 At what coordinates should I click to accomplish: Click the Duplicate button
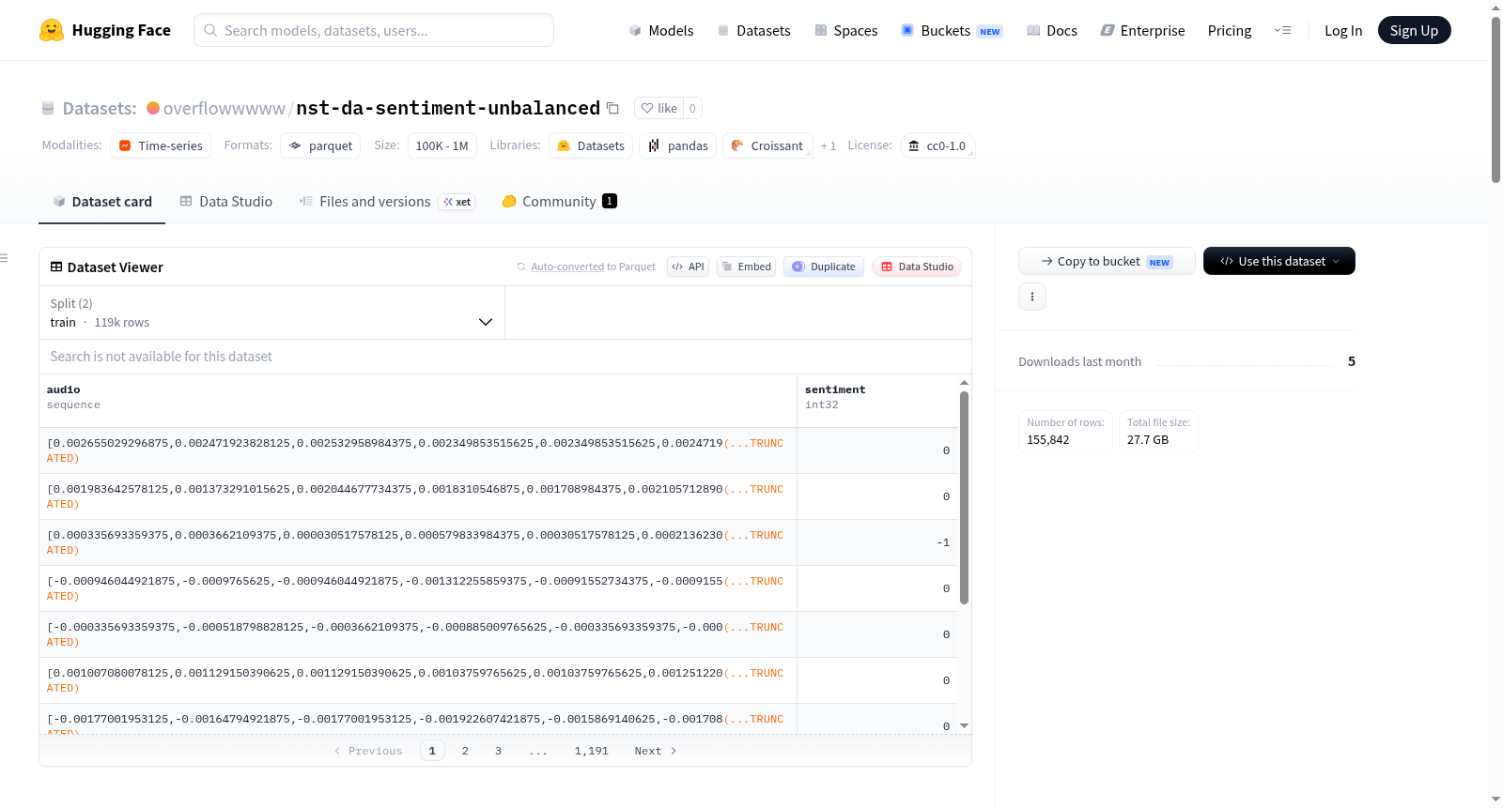[824, 267]
